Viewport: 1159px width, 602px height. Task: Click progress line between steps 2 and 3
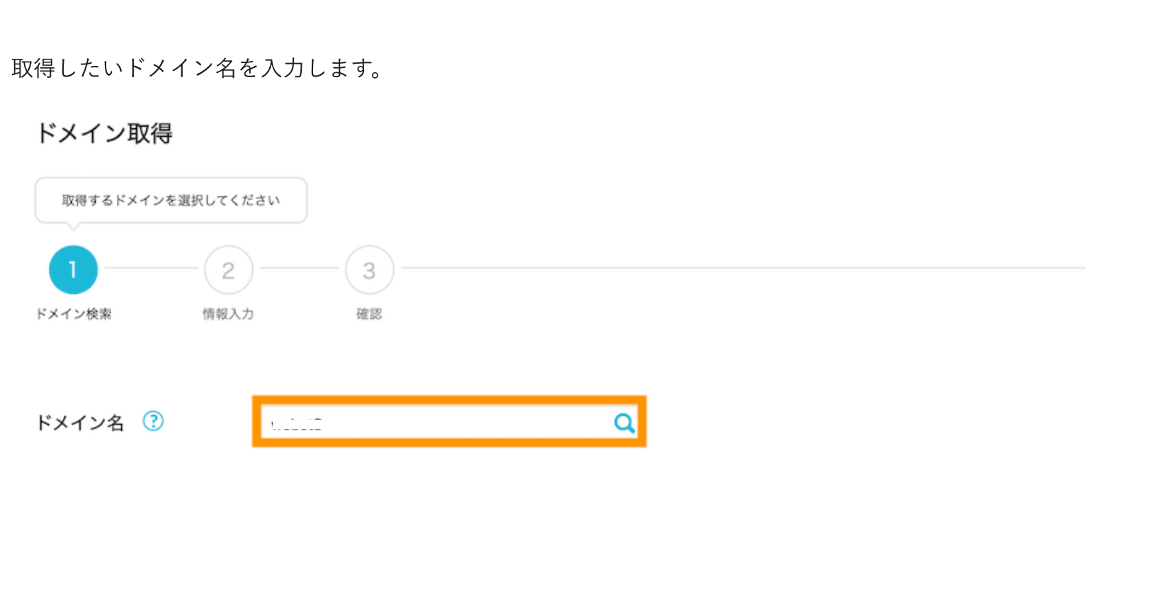[x=298, y=268]
